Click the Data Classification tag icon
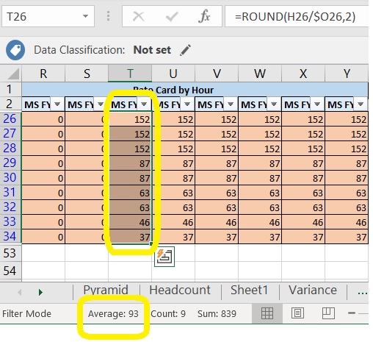373x342 pixels. coord(15,50)
